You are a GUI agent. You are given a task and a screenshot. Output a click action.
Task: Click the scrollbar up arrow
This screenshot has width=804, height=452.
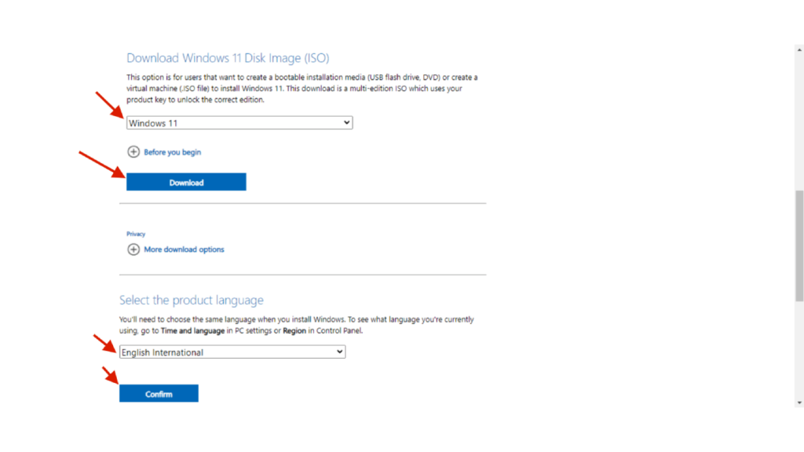coord(799,50)
